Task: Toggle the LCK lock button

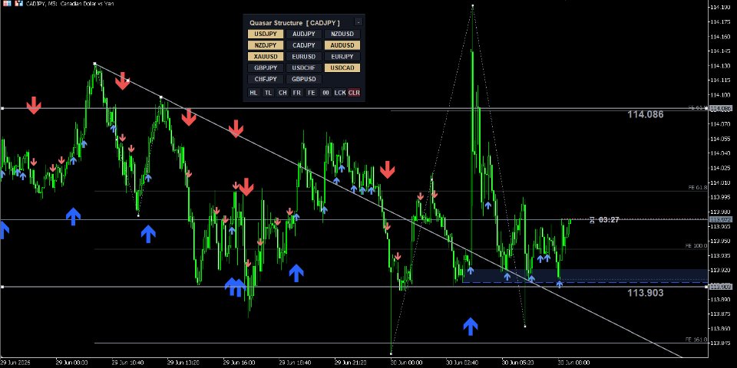Action: pyautogui.click(x=340, y=93)
